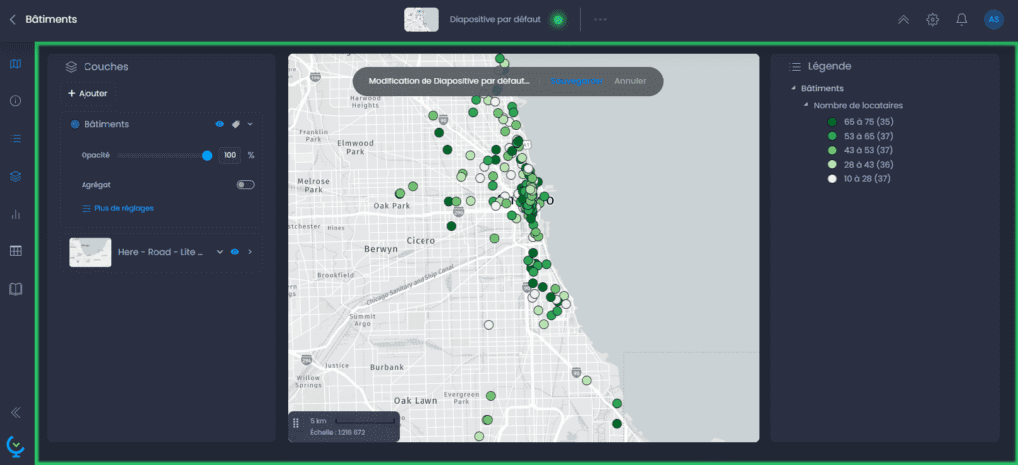Hide the Here - Road - Lite basemap

235,252
